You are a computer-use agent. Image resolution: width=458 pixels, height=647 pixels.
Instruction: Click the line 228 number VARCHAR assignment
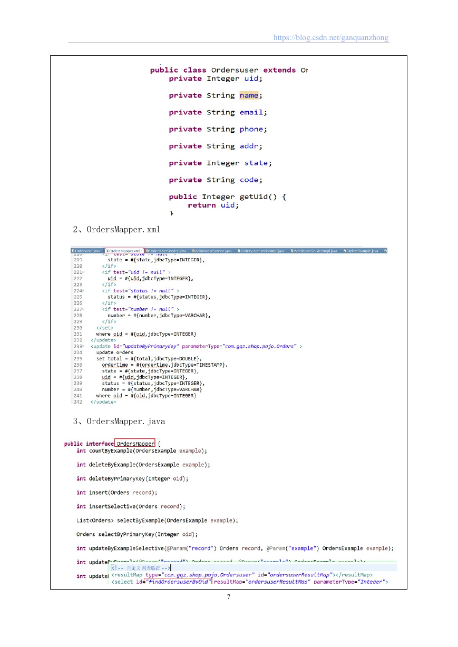coord(159,315)
